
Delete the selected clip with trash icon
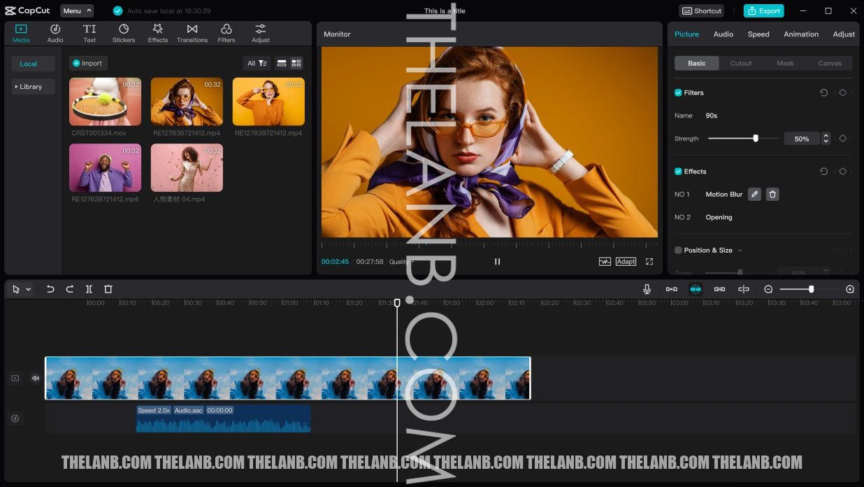click(108, 289)
